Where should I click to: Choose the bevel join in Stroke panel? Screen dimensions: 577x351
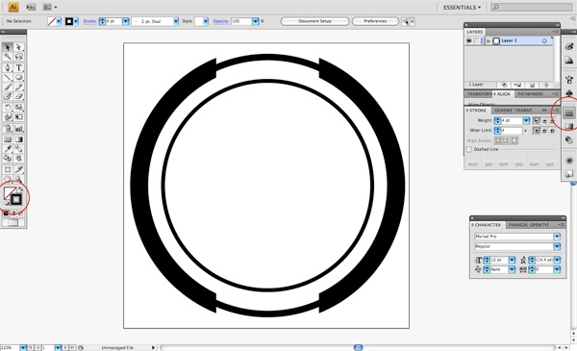click(x=552, y=131)
